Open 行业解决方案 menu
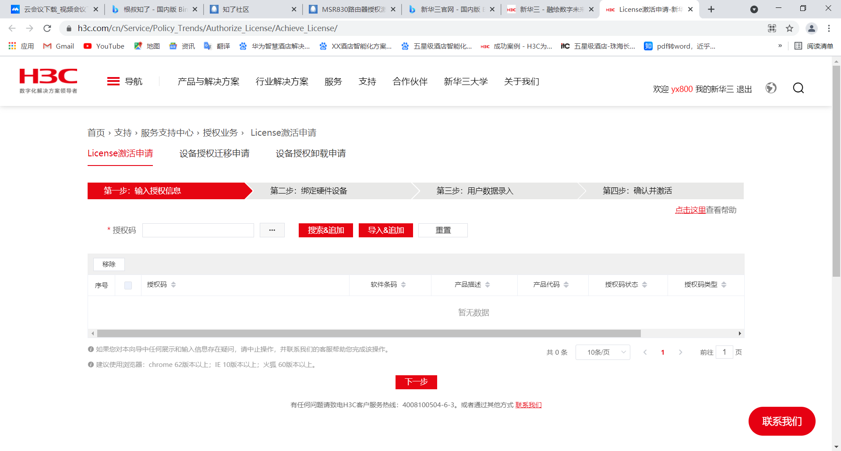Screen dimensions: 841x451 click(282, 81)
